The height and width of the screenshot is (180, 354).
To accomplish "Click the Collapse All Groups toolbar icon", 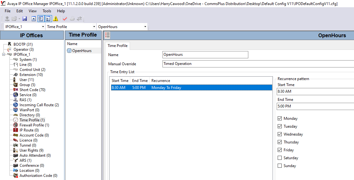I will (33, 19).
